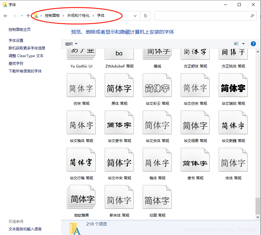Select the 隶书 常规 font icon

click(x=195, y=160)
